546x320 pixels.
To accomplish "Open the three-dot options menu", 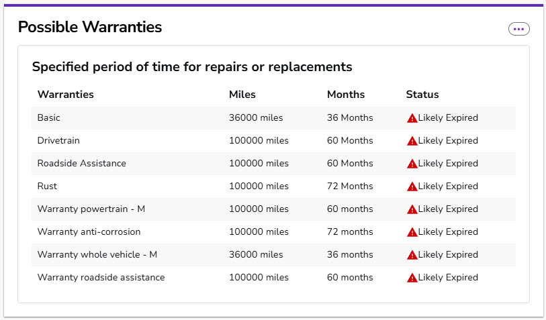I will point(518,29).
